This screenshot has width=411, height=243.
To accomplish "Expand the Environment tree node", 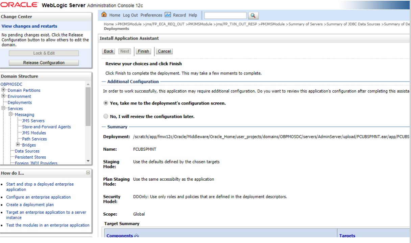I will point(4,96).
